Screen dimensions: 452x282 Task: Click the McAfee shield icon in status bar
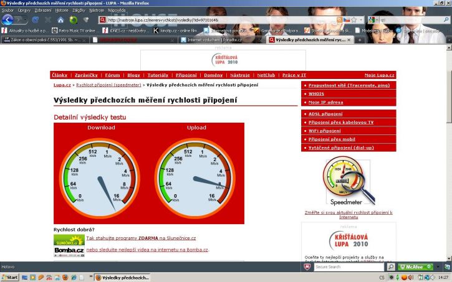coord(307,267)
